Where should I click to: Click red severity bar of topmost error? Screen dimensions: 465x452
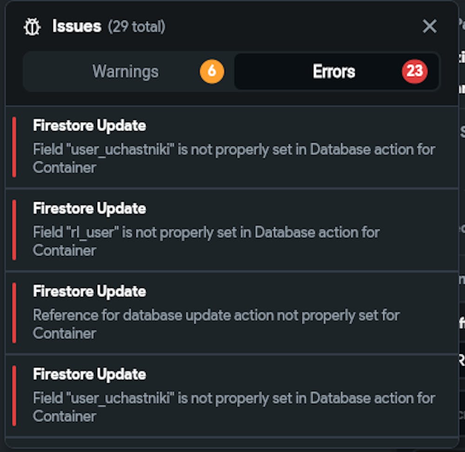(x=14, y=147)
